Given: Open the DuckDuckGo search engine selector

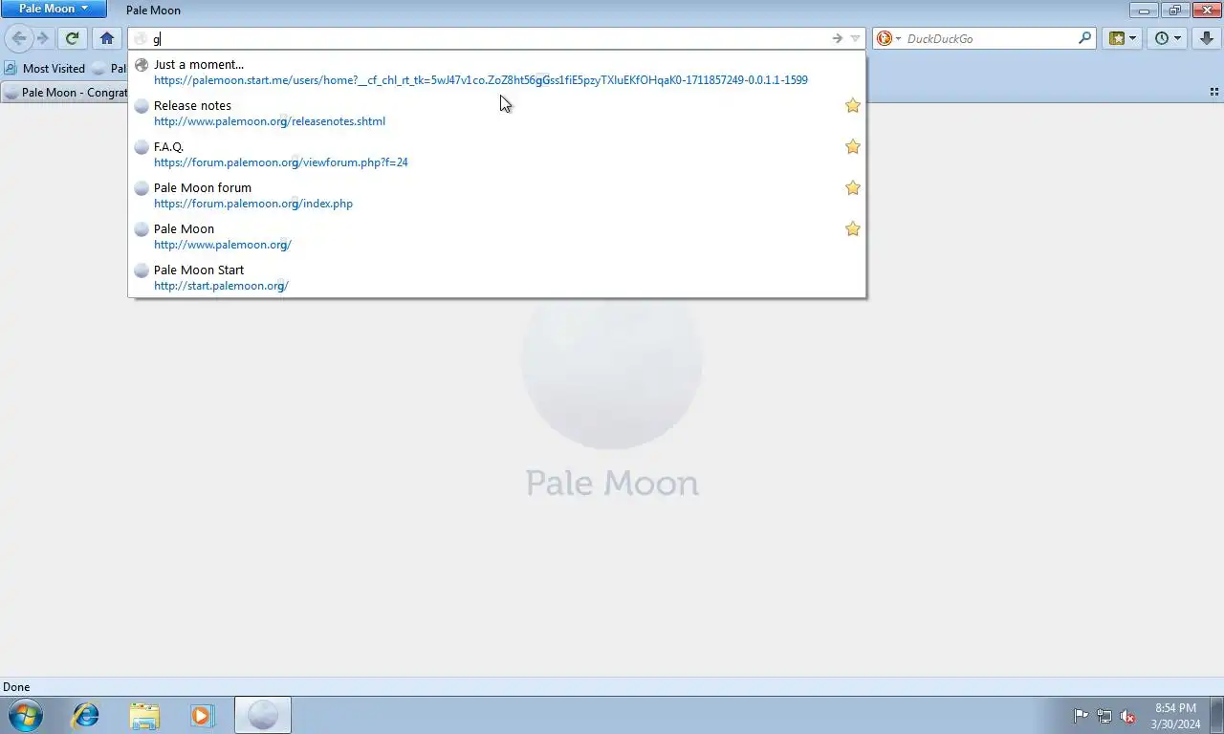Looking at the screenshot, I should point(889,38).
